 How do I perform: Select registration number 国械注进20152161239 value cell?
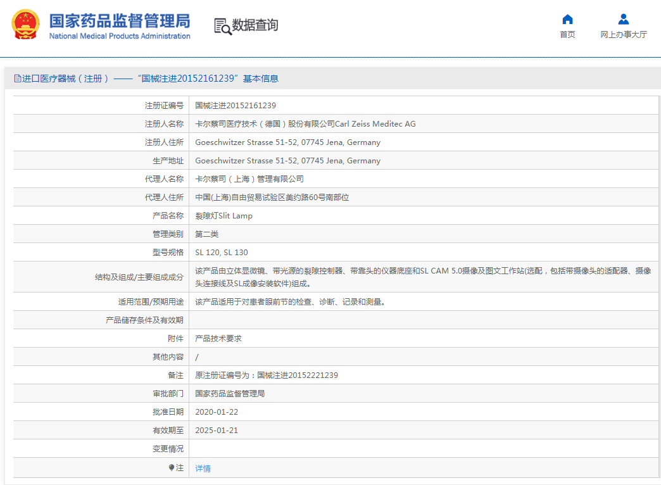point(236,106)
